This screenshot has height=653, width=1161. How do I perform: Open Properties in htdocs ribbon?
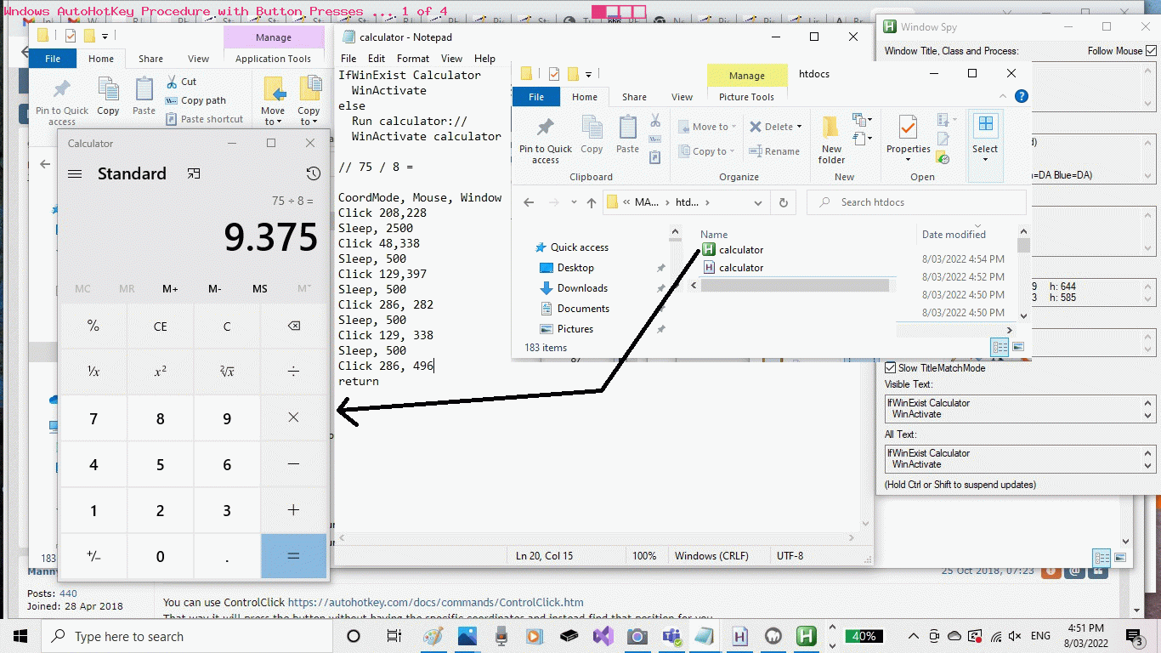pyautogui.click(x=909, y=140)
